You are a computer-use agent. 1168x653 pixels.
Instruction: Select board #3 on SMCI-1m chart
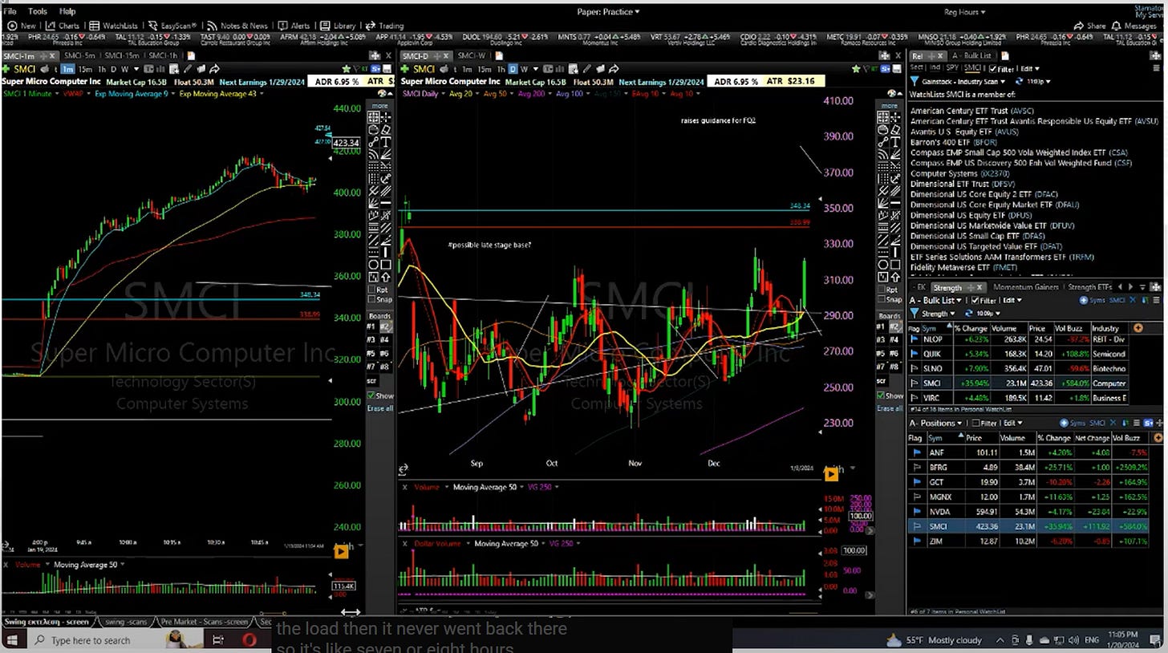click(372, 339)
